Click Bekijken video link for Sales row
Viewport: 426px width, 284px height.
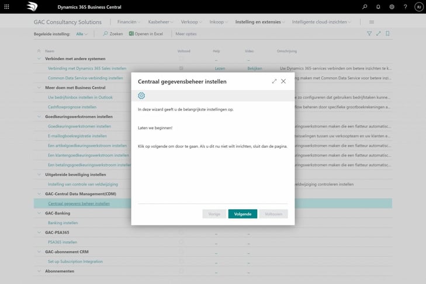[255, 68]
